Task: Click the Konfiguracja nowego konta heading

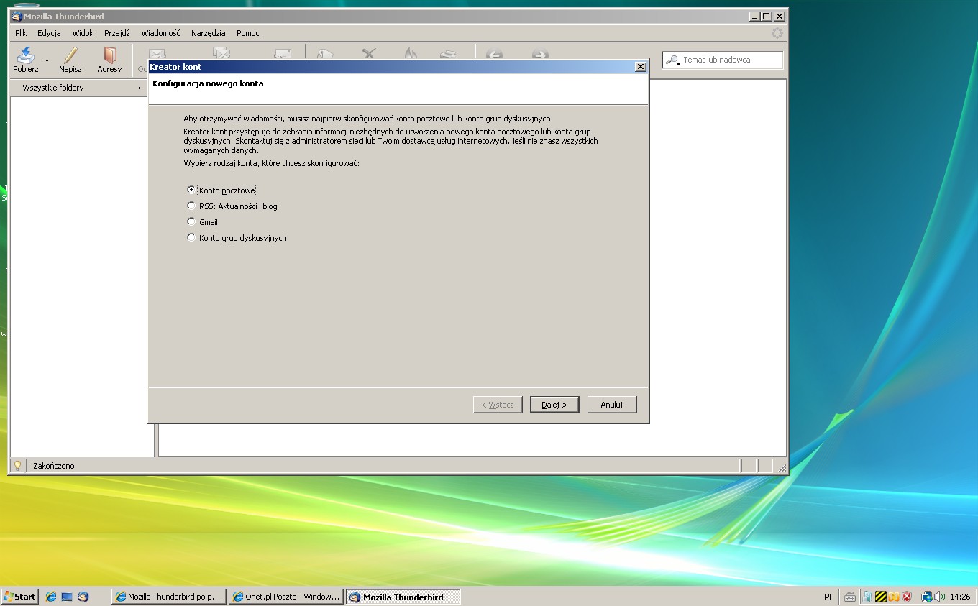Action: [x=208, y=83]
